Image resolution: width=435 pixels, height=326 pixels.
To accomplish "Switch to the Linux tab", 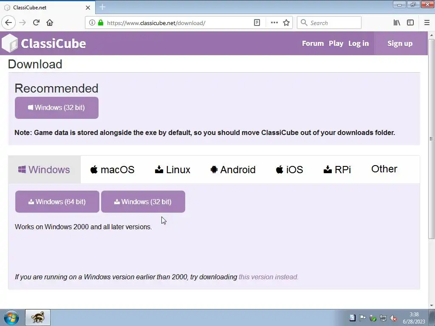I will [172, 169].
